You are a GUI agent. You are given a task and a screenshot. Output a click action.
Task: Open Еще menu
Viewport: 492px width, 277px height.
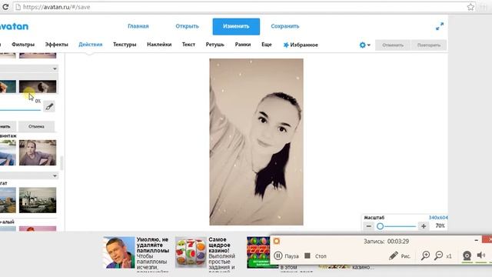[267, 45]
